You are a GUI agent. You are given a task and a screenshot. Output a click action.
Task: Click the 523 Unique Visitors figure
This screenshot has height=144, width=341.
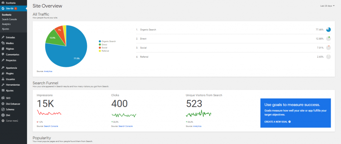click(194, 104)
